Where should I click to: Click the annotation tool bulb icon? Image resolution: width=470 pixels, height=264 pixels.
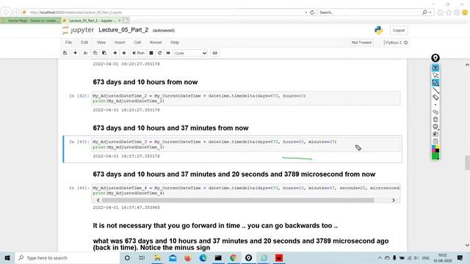435,58
